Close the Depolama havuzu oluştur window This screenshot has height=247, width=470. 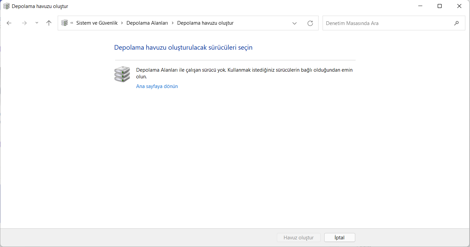pos(459,6)
